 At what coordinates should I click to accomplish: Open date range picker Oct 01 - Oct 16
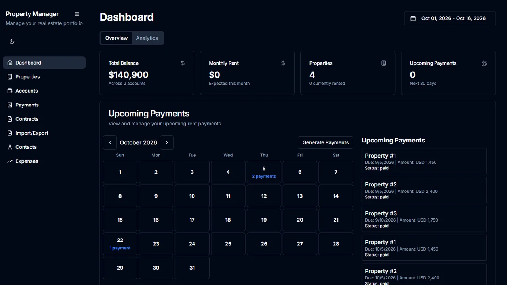pyautogui.click(x=450, y=18)
